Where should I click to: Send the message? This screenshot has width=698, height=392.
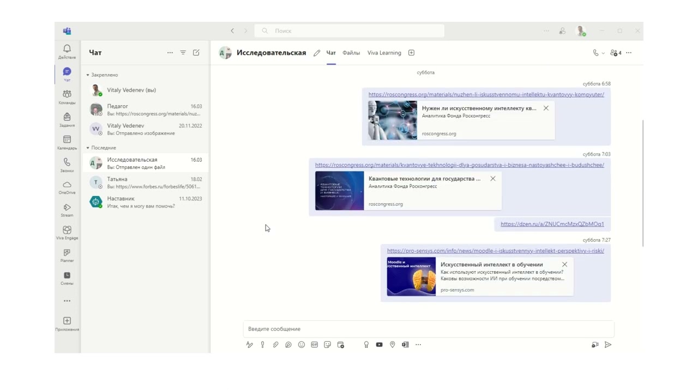point(608,345)
